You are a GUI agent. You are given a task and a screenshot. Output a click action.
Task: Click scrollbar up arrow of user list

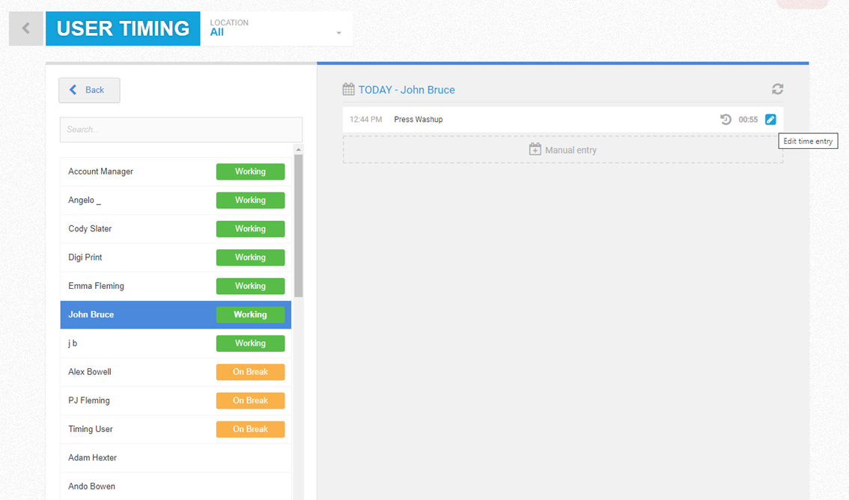pyautogui.click(x=298, y=150)
